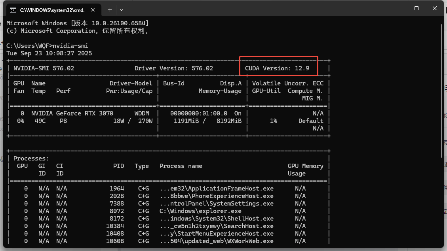This screenshot has height=251, width=447.
Task: Maximize the terminal window
Action: [x=417, y=9]
